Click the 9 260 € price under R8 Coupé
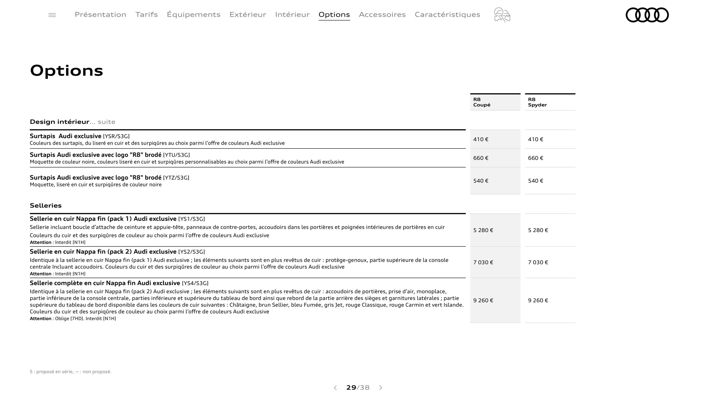 point(483,301)
